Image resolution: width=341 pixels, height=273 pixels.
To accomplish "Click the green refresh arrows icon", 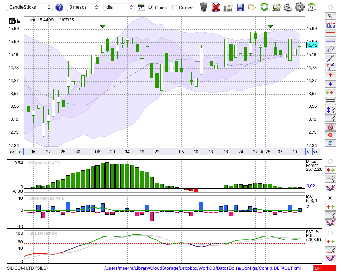I will (264, 7).
